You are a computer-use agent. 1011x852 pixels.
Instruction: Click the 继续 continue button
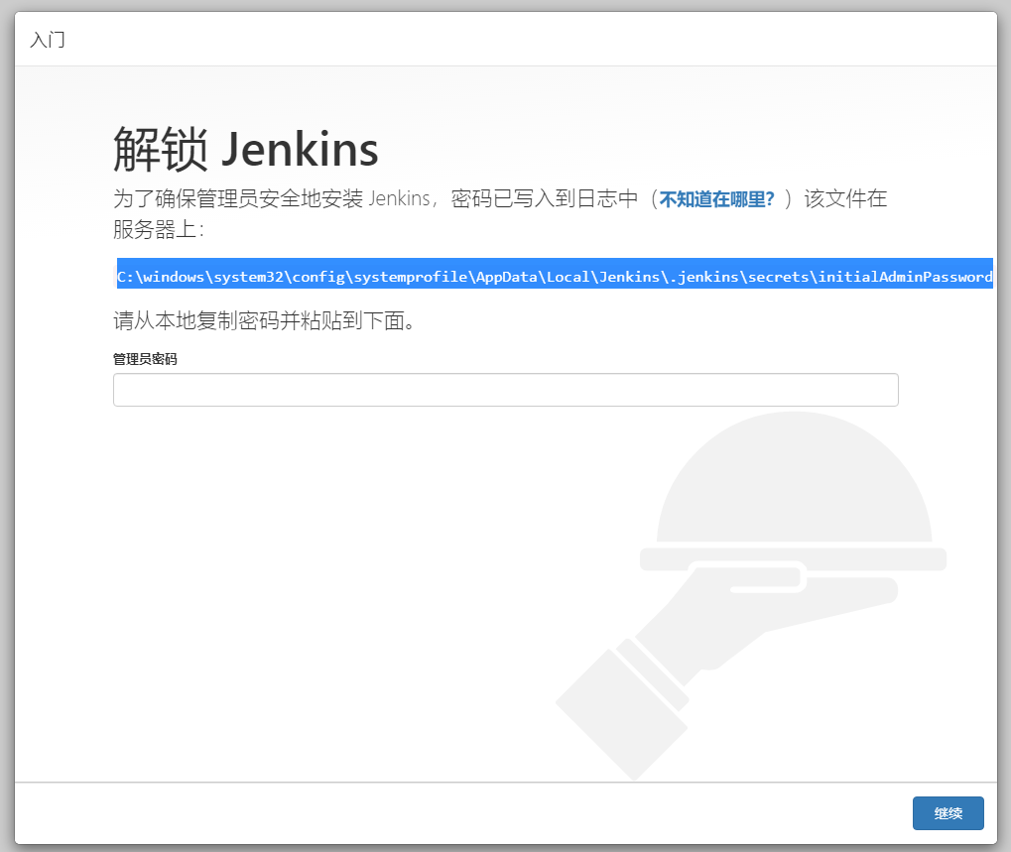[948, 813]
